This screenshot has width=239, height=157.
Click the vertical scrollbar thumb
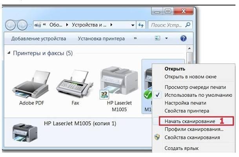tap(190, 58)
